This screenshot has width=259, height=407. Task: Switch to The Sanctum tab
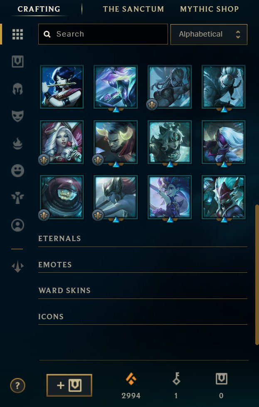pos(133,9)
